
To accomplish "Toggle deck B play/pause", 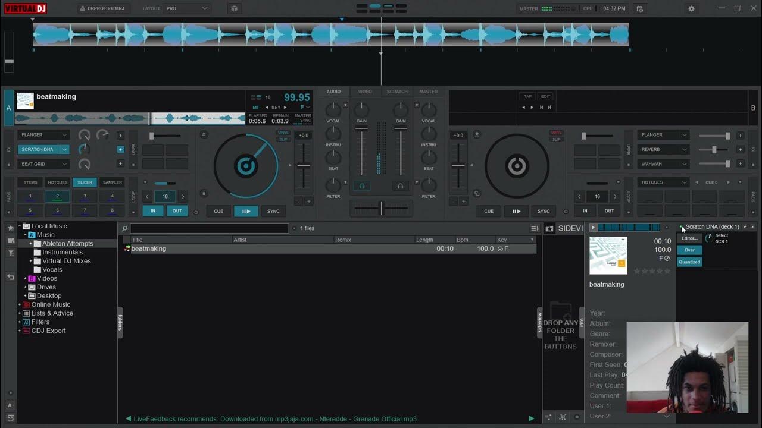I will (x=516, y=211).
